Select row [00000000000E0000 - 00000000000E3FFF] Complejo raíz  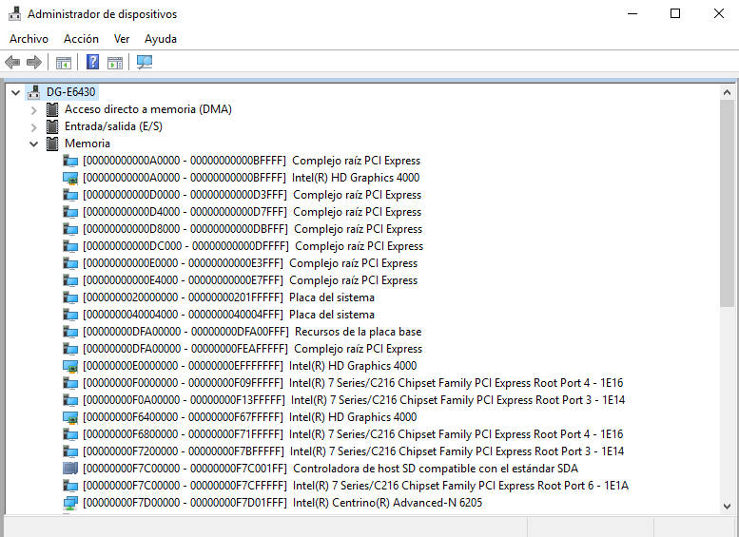tap(250, 263)
